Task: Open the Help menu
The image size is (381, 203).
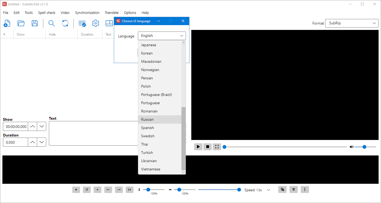Action: tap(145, 13)
